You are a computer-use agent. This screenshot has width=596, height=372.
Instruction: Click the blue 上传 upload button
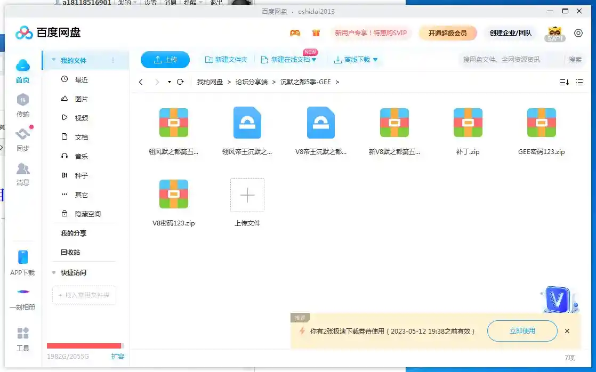[x=165, y=60]
